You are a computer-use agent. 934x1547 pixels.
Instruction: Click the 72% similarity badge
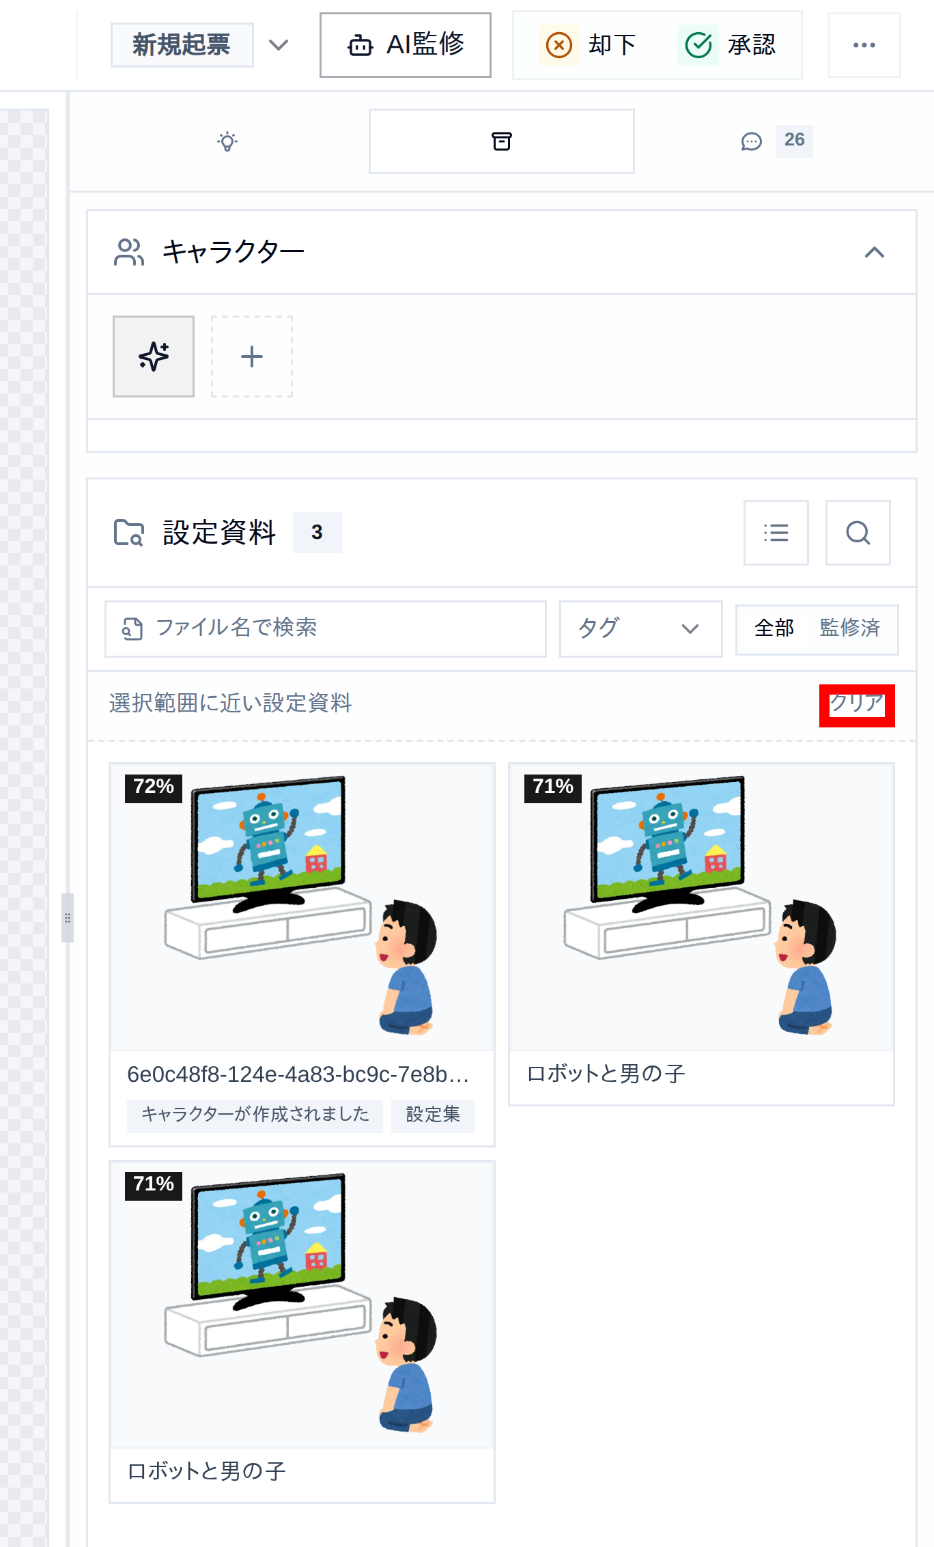[x=154, y=788]
